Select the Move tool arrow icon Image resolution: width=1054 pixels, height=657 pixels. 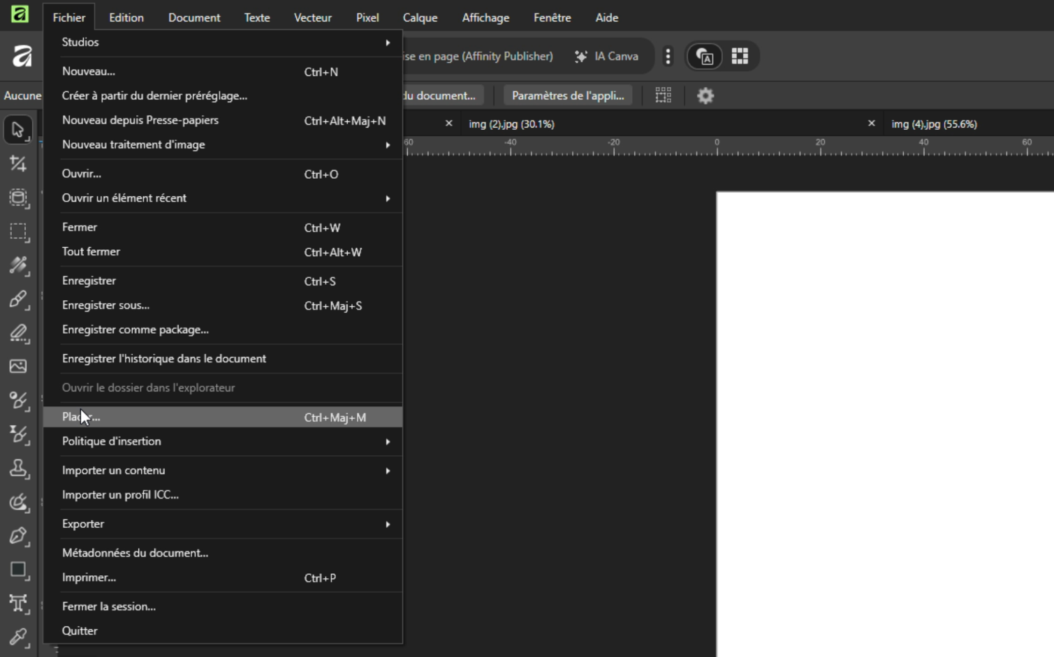coord(18,130)
